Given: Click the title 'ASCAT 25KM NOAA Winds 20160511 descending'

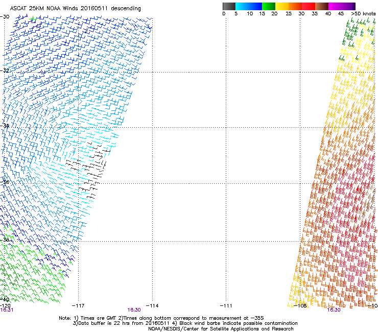Looking at the screenshot, I should click(75, 8).
